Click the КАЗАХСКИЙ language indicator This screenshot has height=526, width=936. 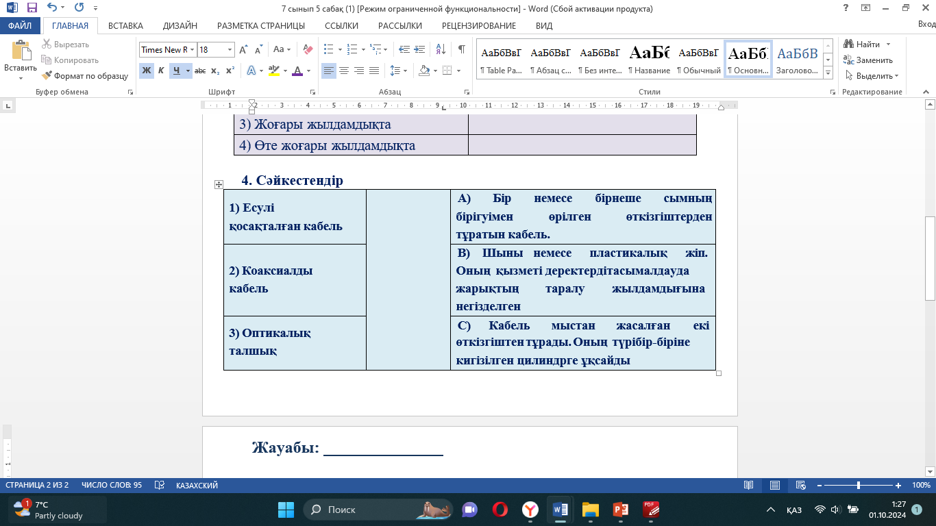coord(197,485)
